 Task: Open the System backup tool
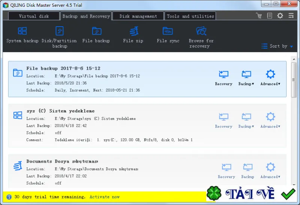point(22,35)
